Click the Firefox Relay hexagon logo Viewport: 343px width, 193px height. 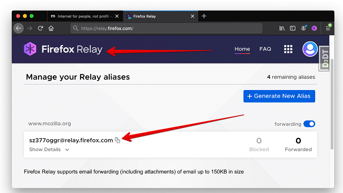[30, 49]
